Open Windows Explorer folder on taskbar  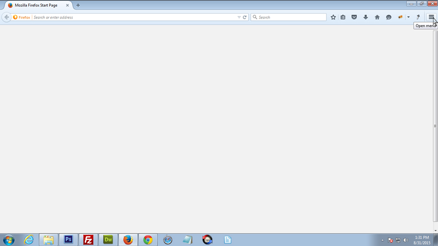pyautogui.click(x=49, y=240)
